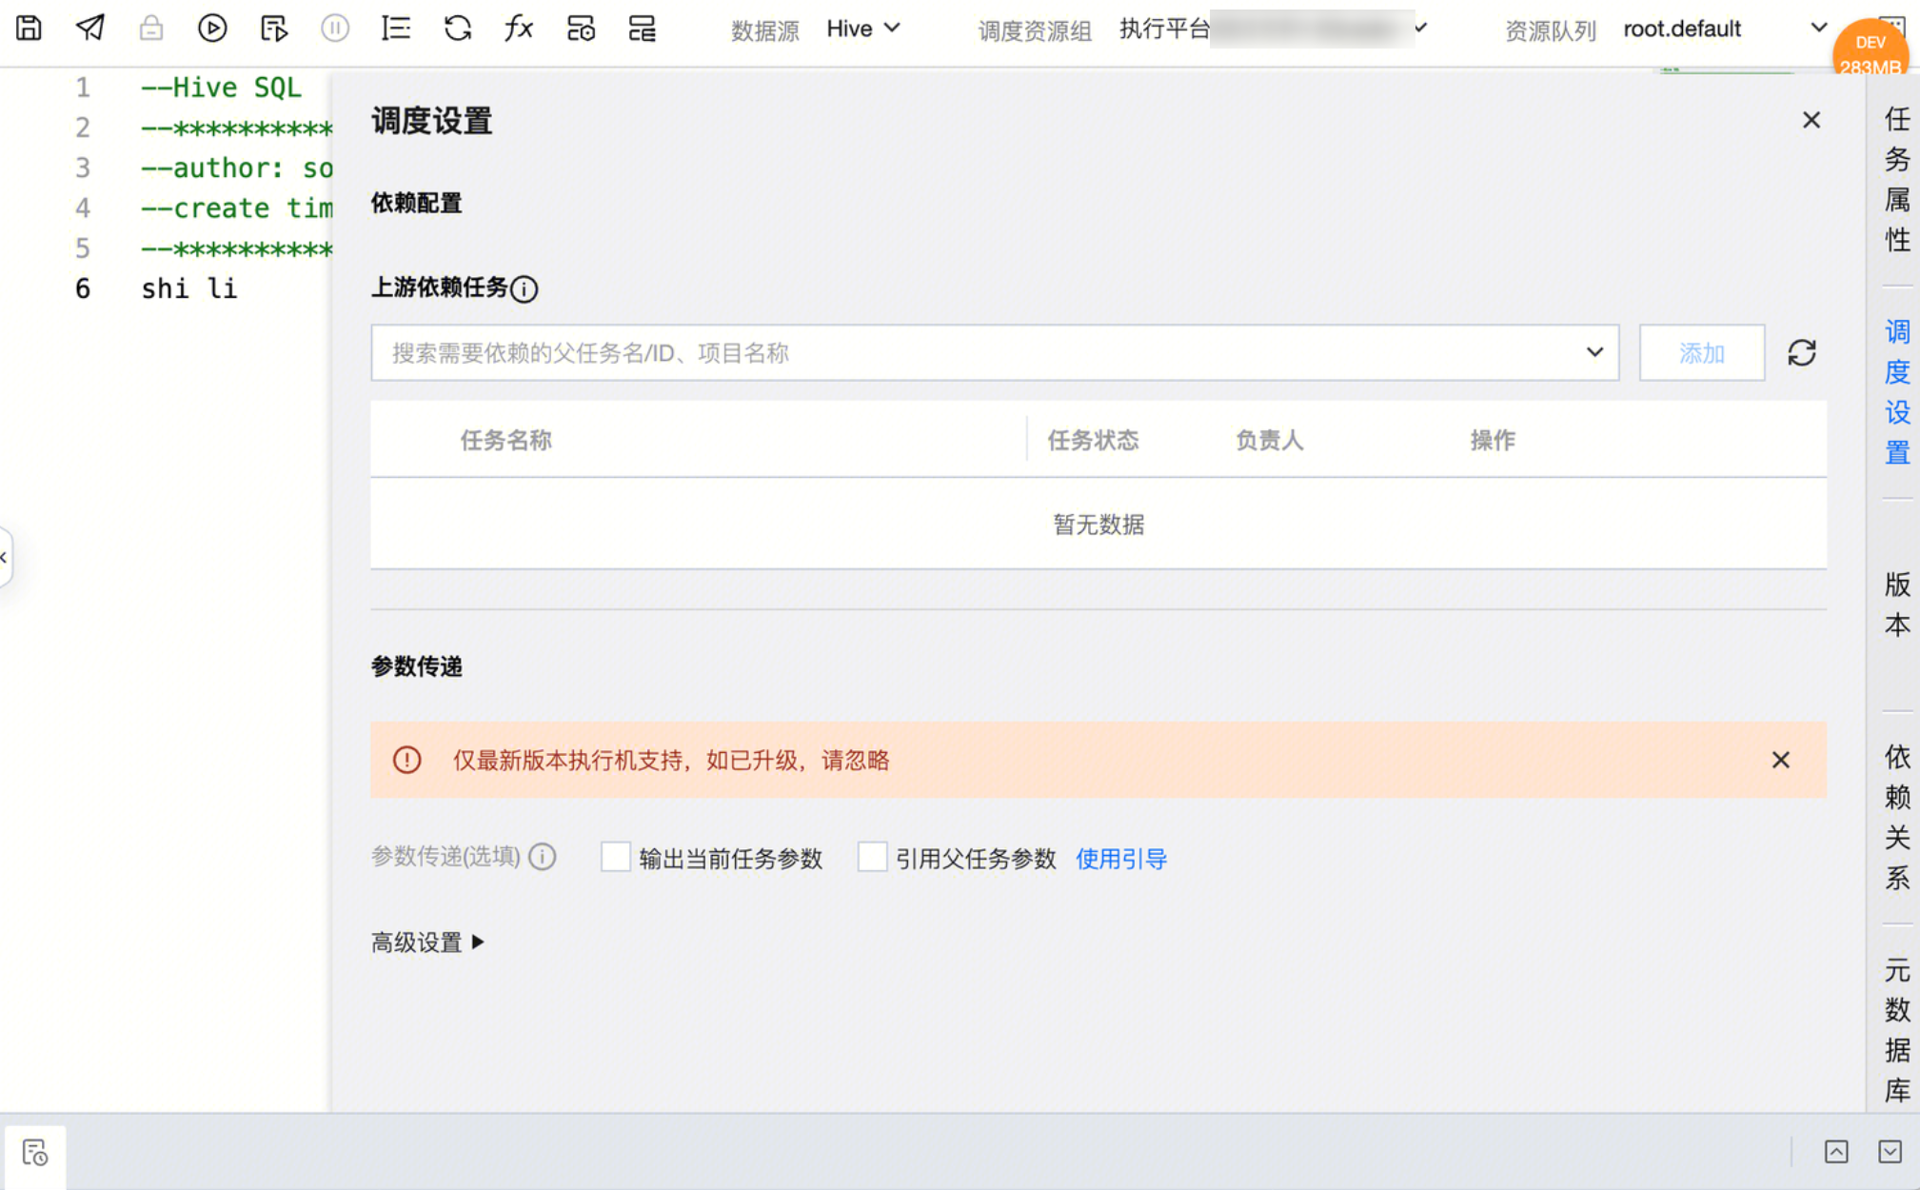Expand the 高级设置 section

coord(427,942)
